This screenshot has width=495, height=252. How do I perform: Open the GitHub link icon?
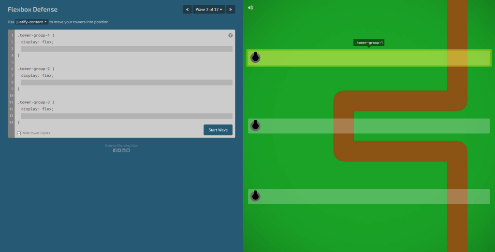(x=128, y=151)
